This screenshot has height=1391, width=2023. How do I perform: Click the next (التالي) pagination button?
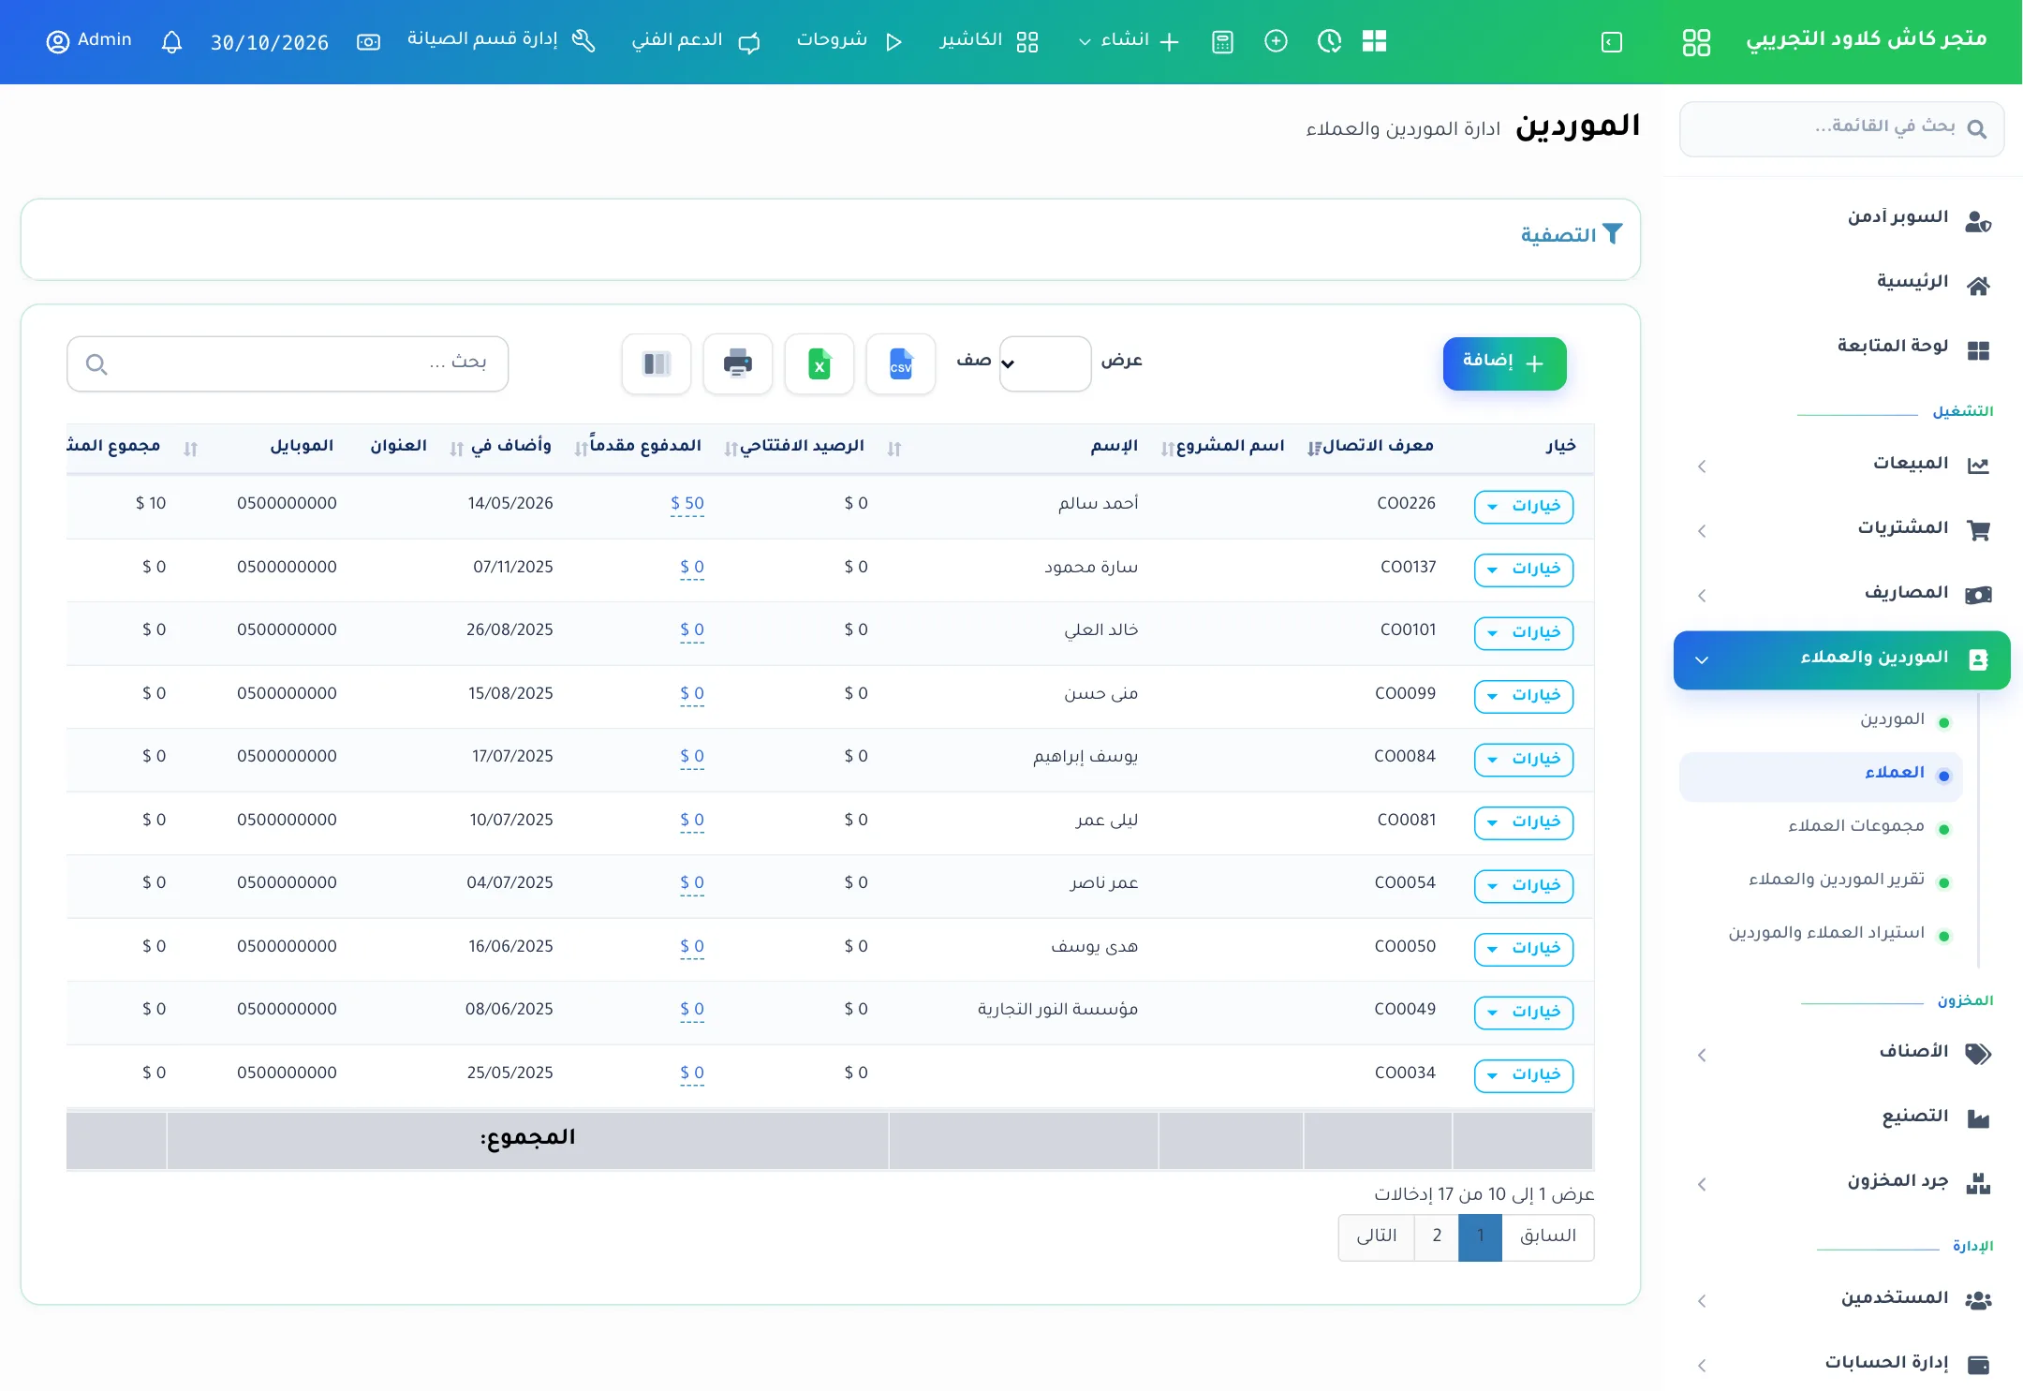point(1377,1236)
